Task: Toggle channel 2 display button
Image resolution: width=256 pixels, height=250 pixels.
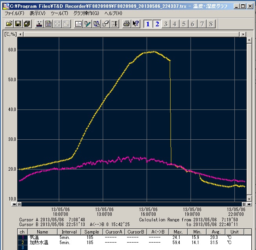Action: pyautogui.click(x=157, y=24)
